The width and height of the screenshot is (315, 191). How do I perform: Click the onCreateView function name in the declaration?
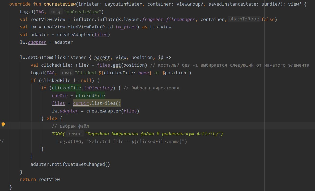point(60,4)
